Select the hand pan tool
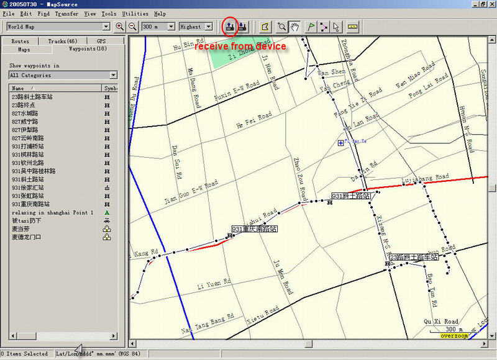 tap(294, 27)
